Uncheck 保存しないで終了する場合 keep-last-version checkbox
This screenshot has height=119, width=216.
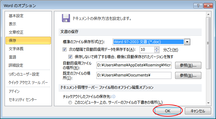tap(70, 57)
